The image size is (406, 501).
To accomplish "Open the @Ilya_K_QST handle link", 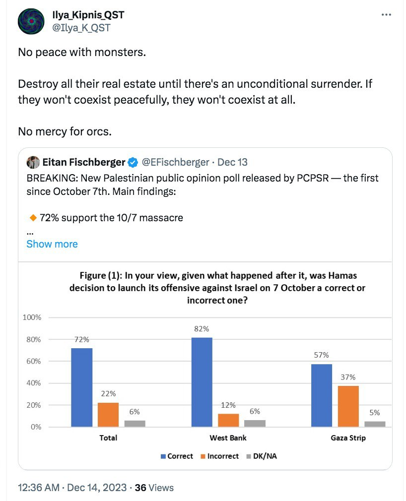I will [x=81, y=28].
